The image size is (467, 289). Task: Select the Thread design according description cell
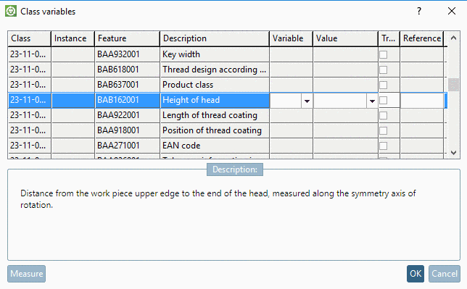pos(215,70)
